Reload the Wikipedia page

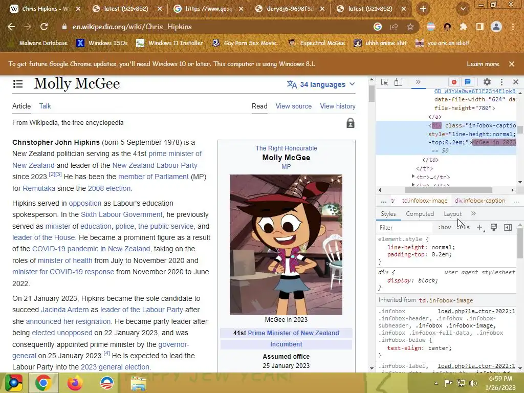[44, 27]
